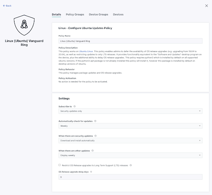212x195 pixels.
Task: Go back using the Back arrow link
Action: 7,6
